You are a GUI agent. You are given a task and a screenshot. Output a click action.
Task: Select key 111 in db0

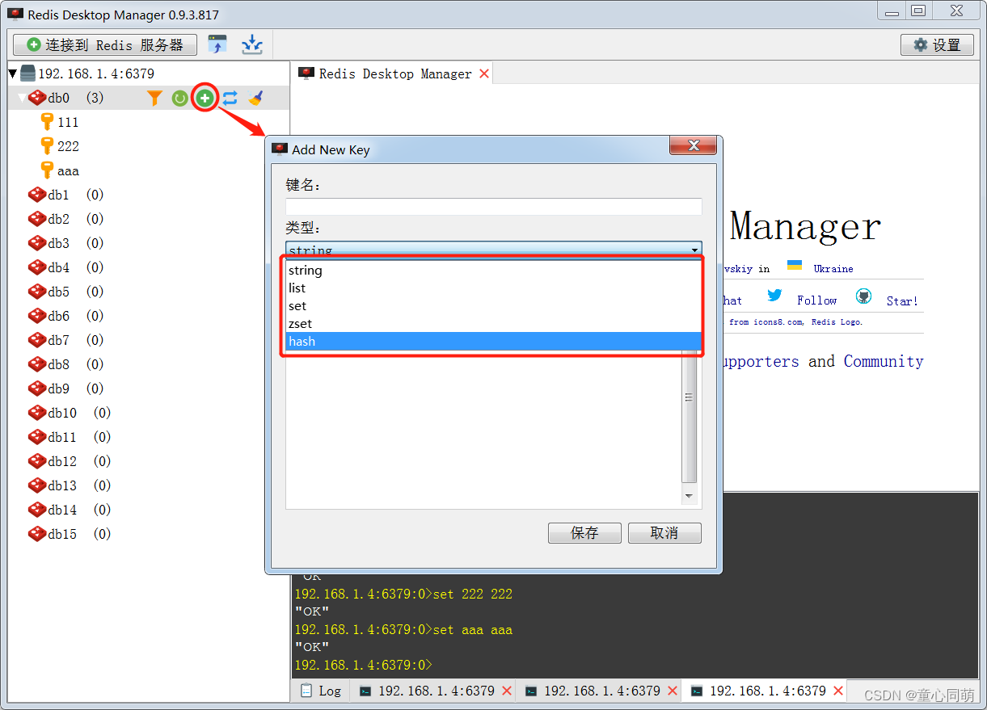coord(68,122)
